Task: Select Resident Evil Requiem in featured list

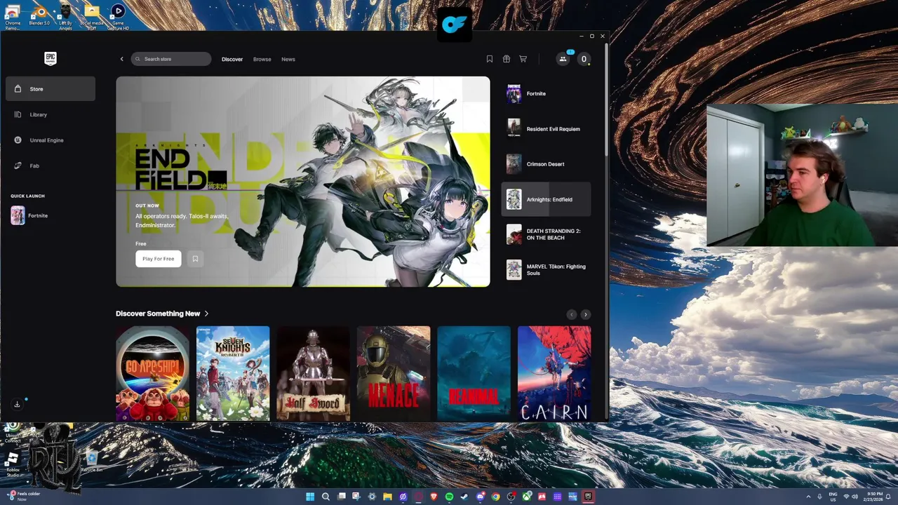Action: [x=546, y=129]
